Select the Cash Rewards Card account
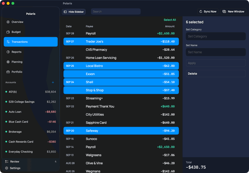 pos(31,142)
